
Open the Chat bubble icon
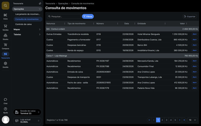tap(5, 99)
